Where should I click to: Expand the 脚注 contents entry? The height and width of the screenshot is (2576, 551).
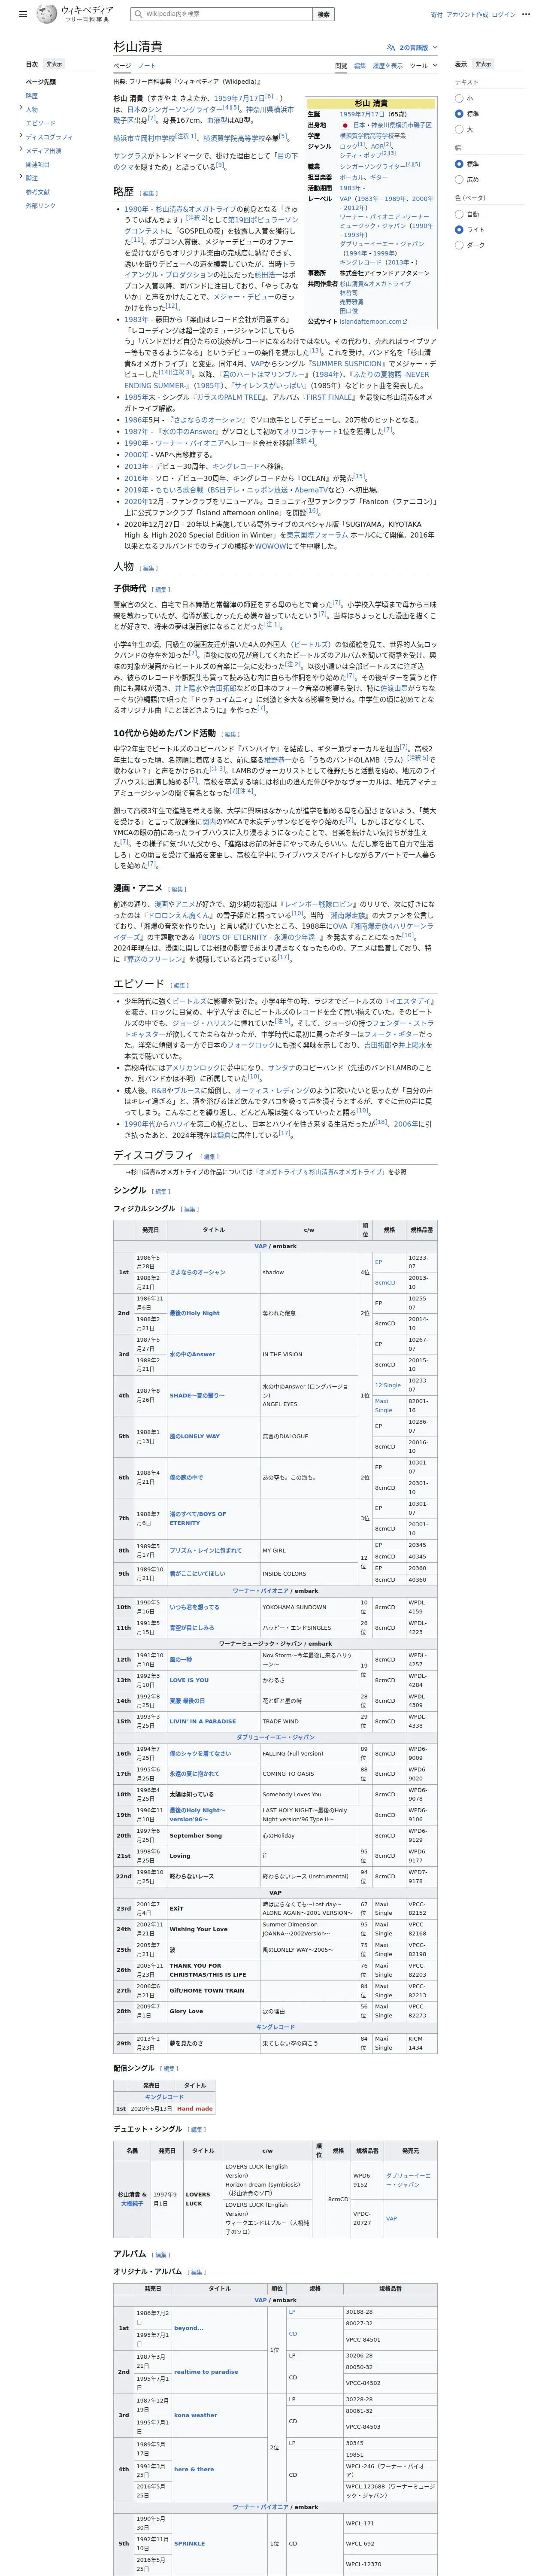pos(21,177)
